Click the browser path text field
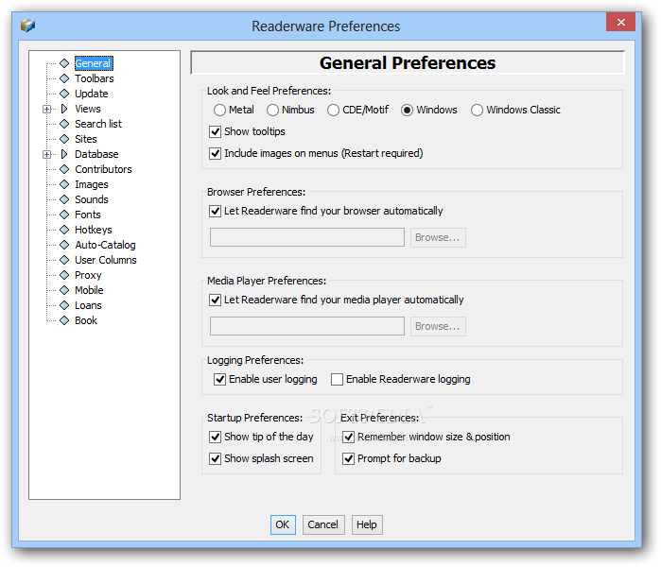The height and width of the screenshot is (567, 661). click(x=307, y=237)
